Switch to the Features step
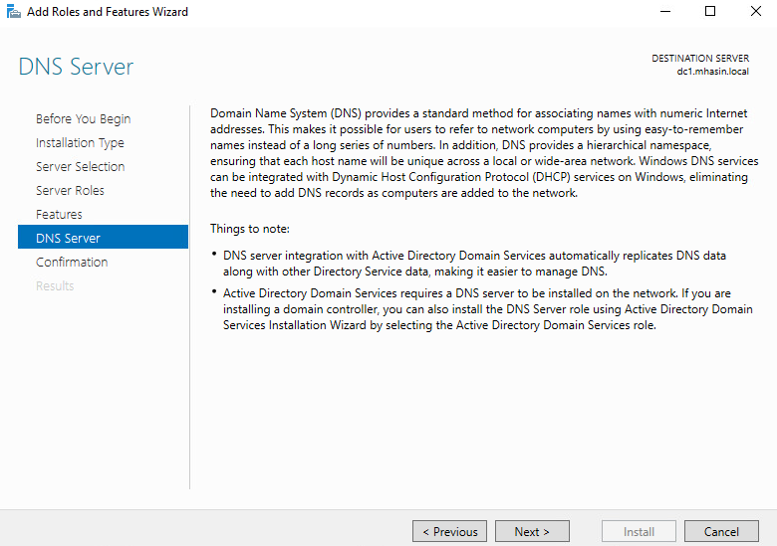The image size is (777, 546). [x=59, y=214]
